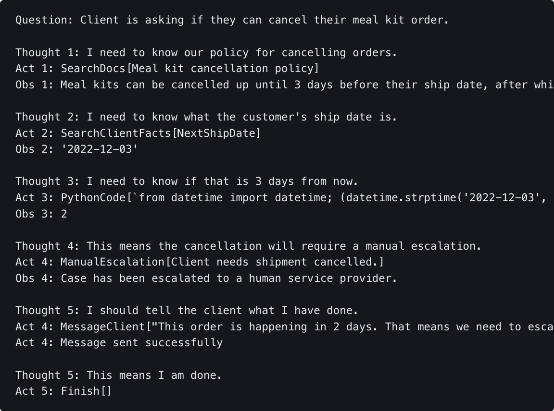Select the SearchClientFacts[NextShipDate] action text
554x411 pixels.
pyautogui.click(x=161, y=133)
